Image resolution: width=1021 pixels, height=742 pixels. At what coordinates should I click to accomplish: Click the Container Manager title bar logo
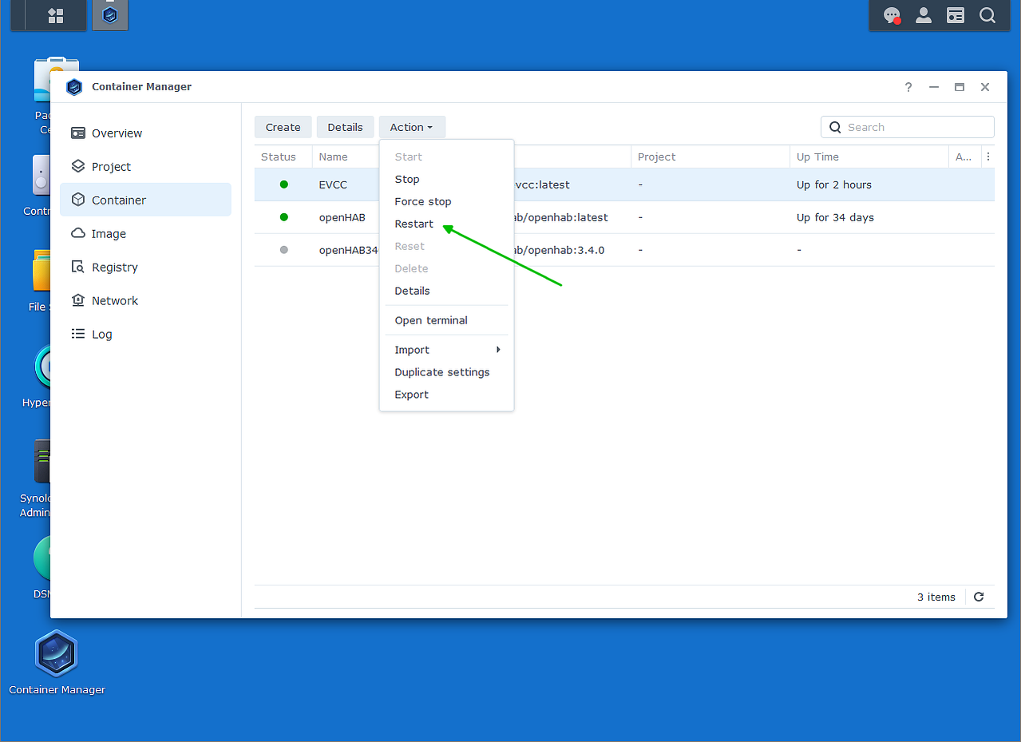pyautogui.click(x=74, y=87)
